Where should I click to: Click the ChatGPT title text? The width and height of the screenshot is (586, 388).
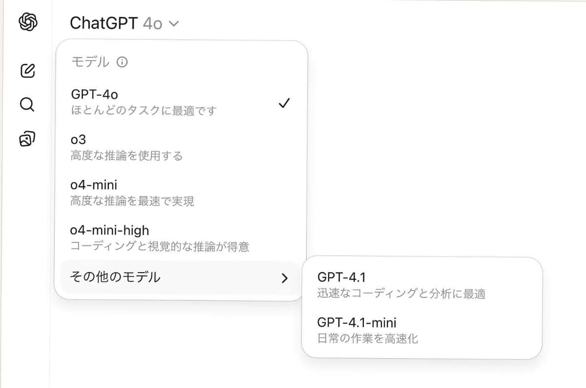pyautogui.click(x=104, y=22)
